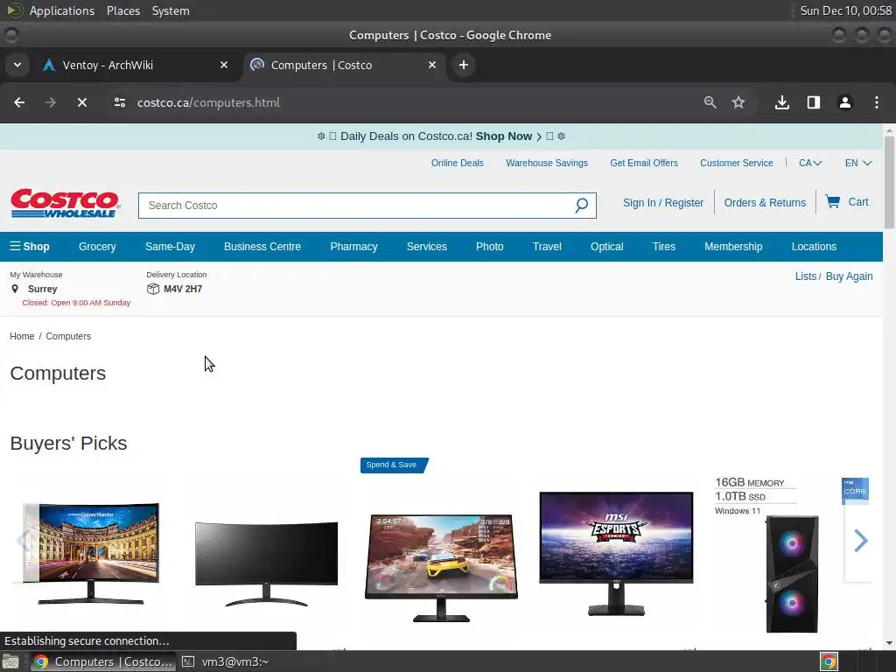Click the Spend & Save badge
This screenshot has width=896, height=672.
tap(393, 465)
